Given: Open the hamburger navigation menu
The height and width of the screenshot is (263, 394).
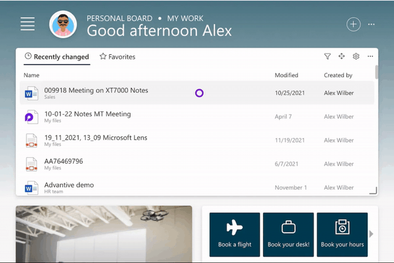Looking at the screenshot, I should coord(27,24).
